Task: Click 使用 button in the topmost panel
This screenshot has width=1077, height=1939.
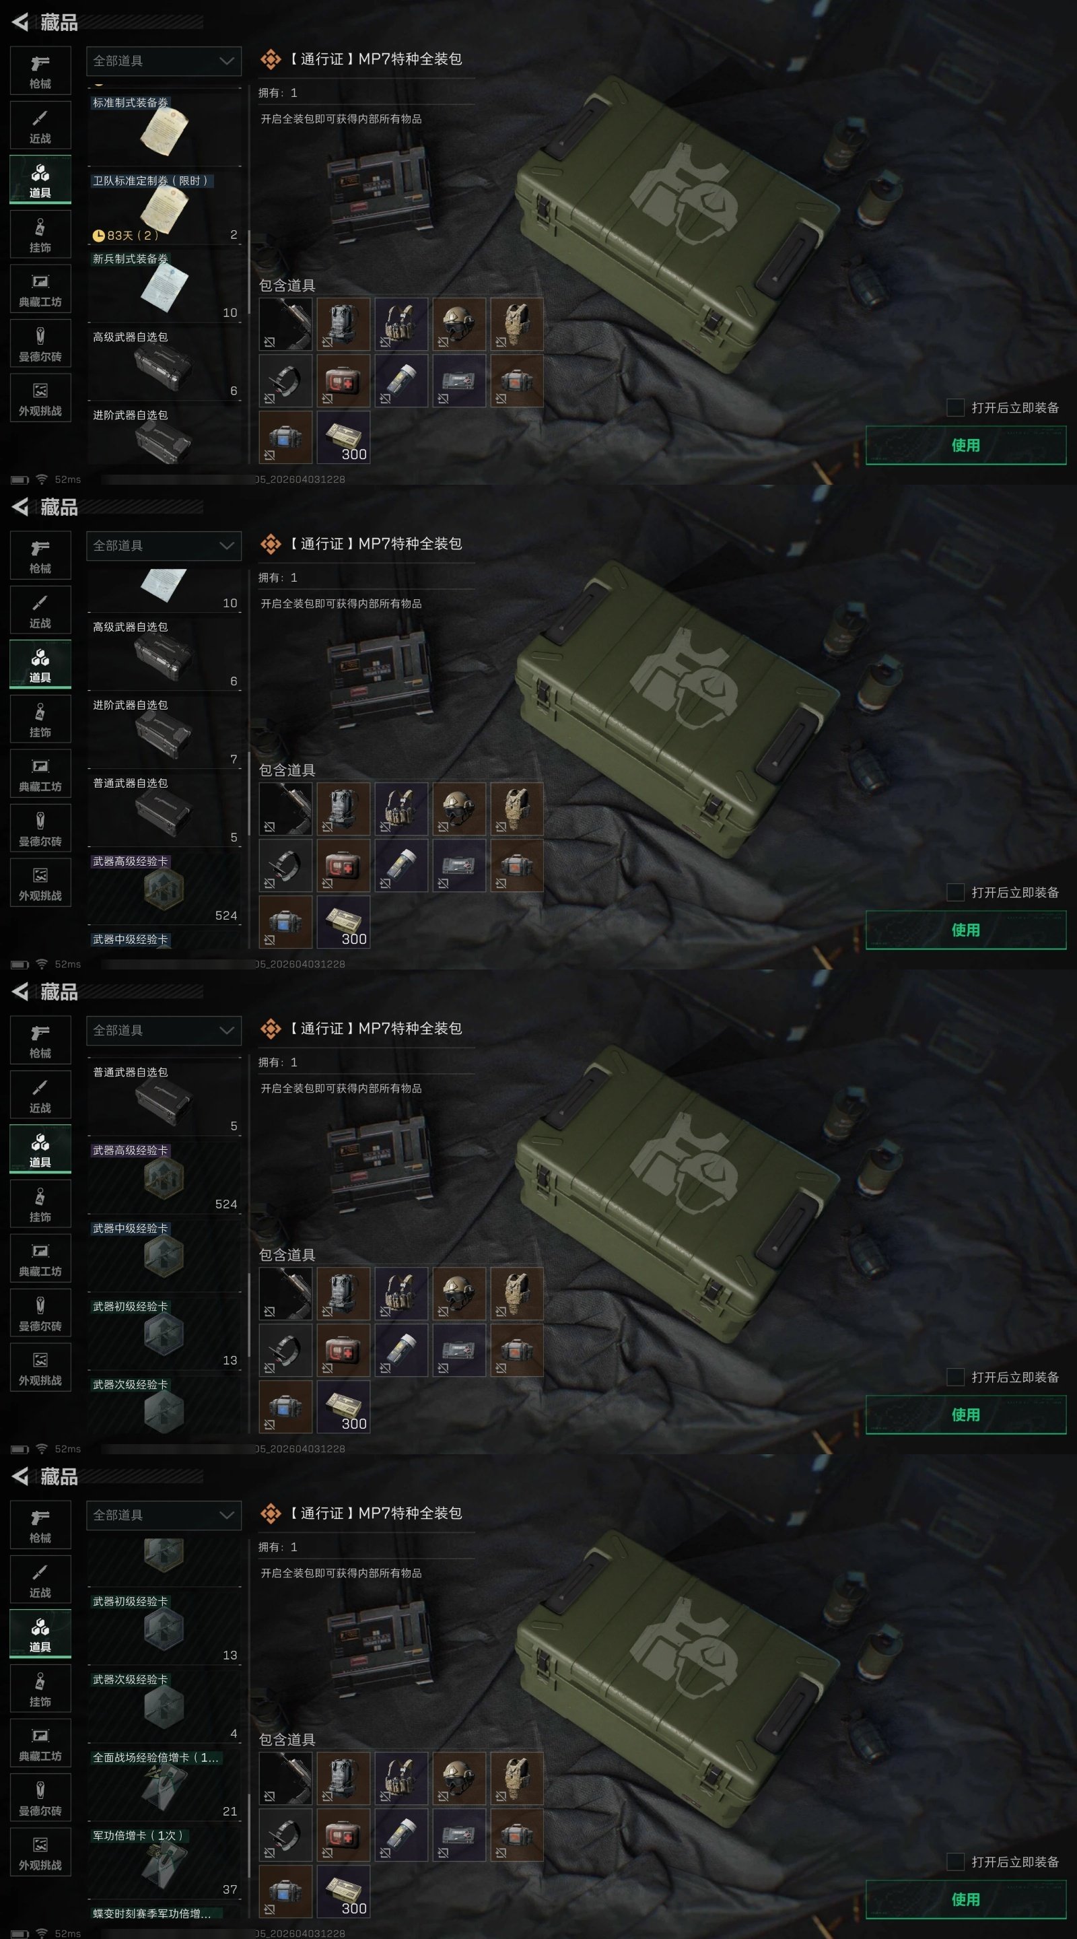Action: (966, 445)
